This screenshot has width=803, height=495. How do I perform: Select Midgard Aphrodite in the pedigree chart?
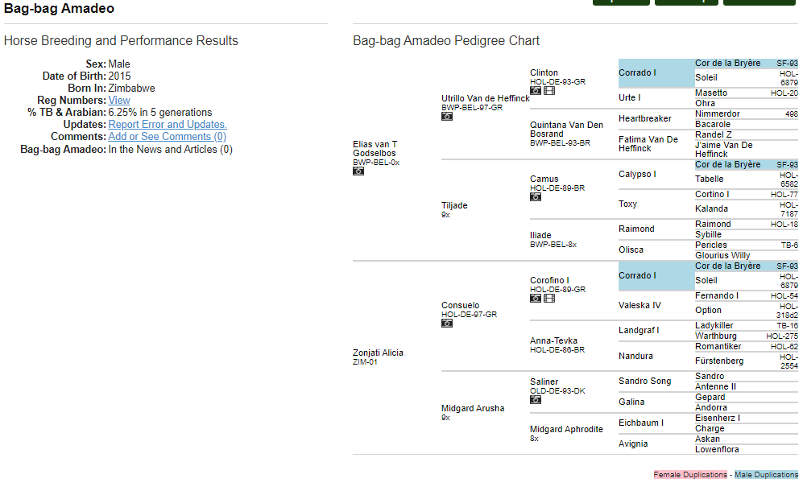tap(566, 429)
